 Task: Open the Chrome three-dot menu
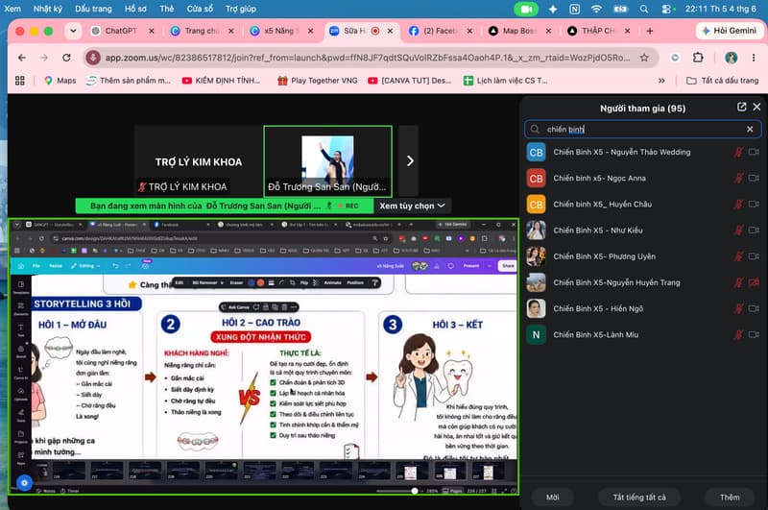pos(754,58)
